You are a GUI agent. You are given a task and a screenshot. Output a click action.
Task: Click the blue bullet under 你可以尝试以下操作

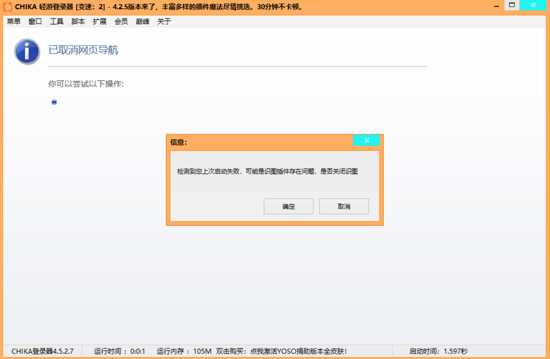[x=54, y=102]
